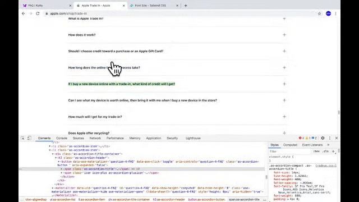Screen dimensions: 359x202
Task: Select the span as-accordion-title DOM row
Action: coord(142,169)
